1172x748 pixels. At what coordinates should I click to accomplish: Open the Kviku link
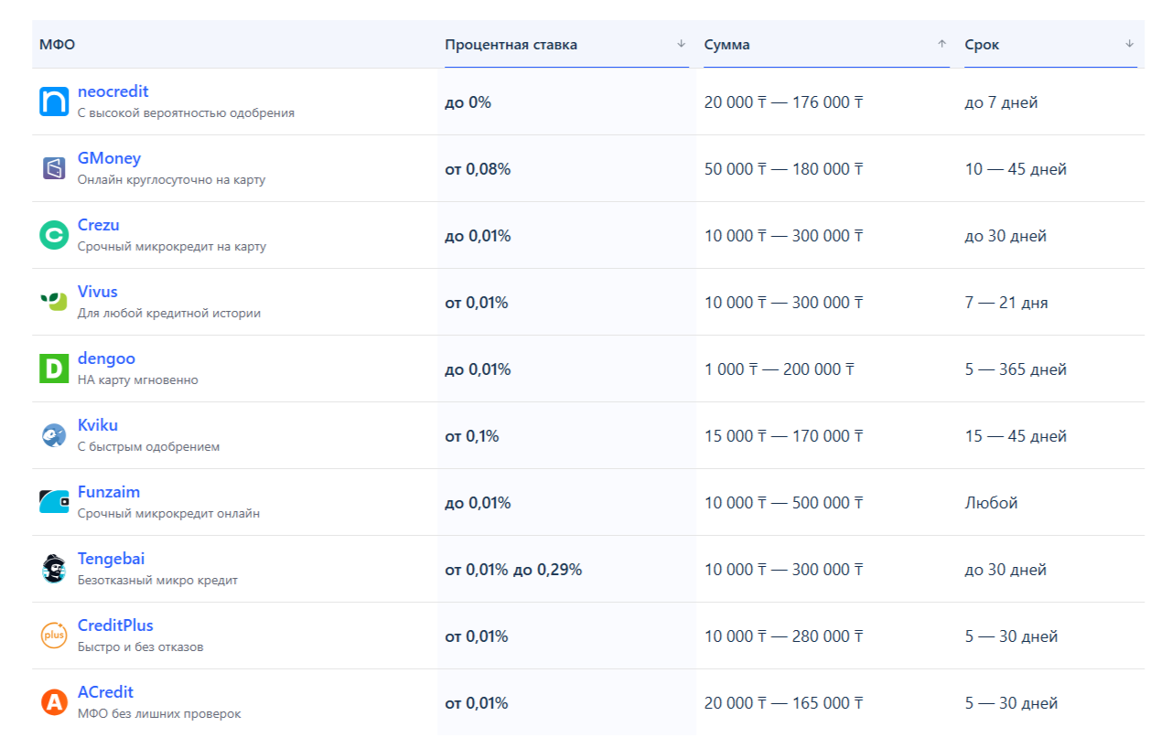point(98,425)
